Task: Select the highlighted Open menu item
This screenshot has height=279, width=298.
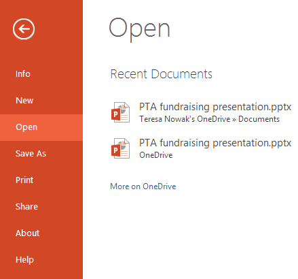Action: click(41, 127)
